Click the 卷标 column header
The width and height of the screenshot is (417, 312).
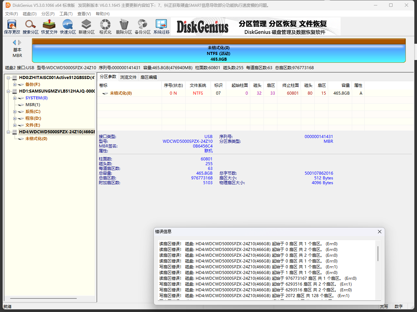(130, 85)
